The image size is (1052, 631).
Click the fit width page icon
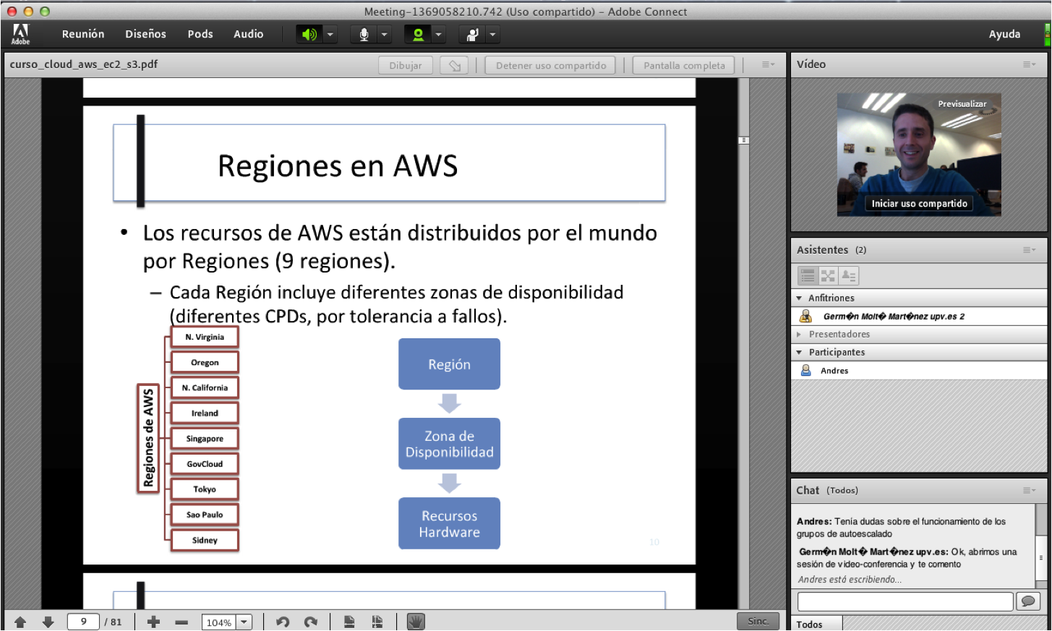tap(377, 622)
